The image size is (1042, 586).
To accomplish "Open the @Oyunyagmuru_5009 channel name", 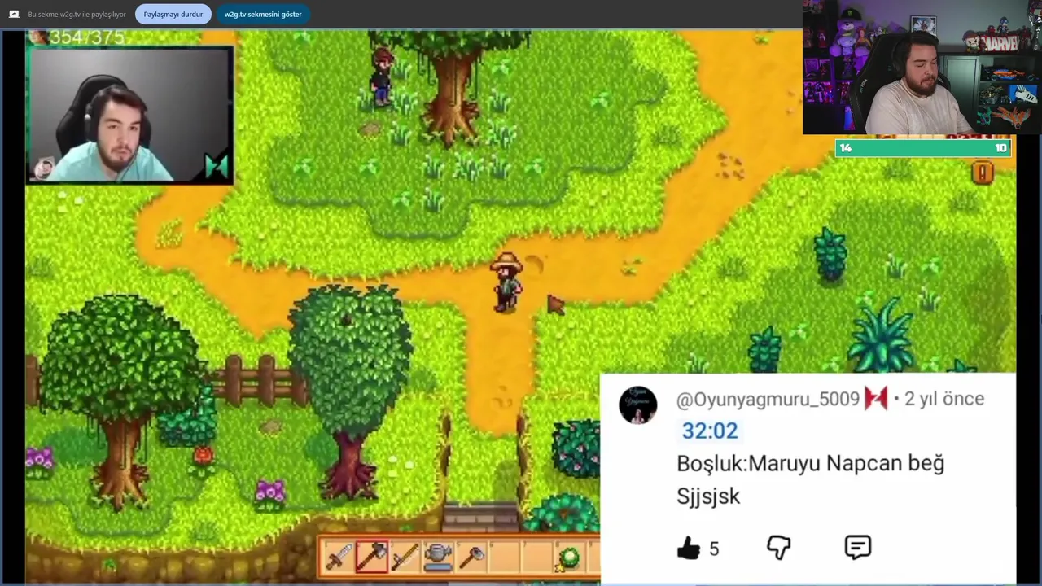I will point(768,399).
